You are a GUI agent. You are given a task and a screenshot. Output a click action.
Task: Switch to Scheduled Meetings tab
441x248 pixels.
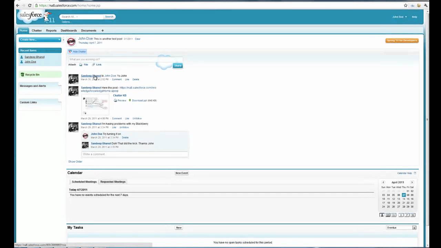[84, 182]
